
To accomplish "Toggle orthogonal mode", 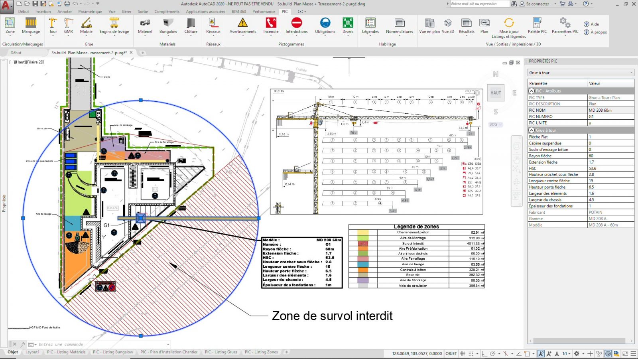I will 484,353.
